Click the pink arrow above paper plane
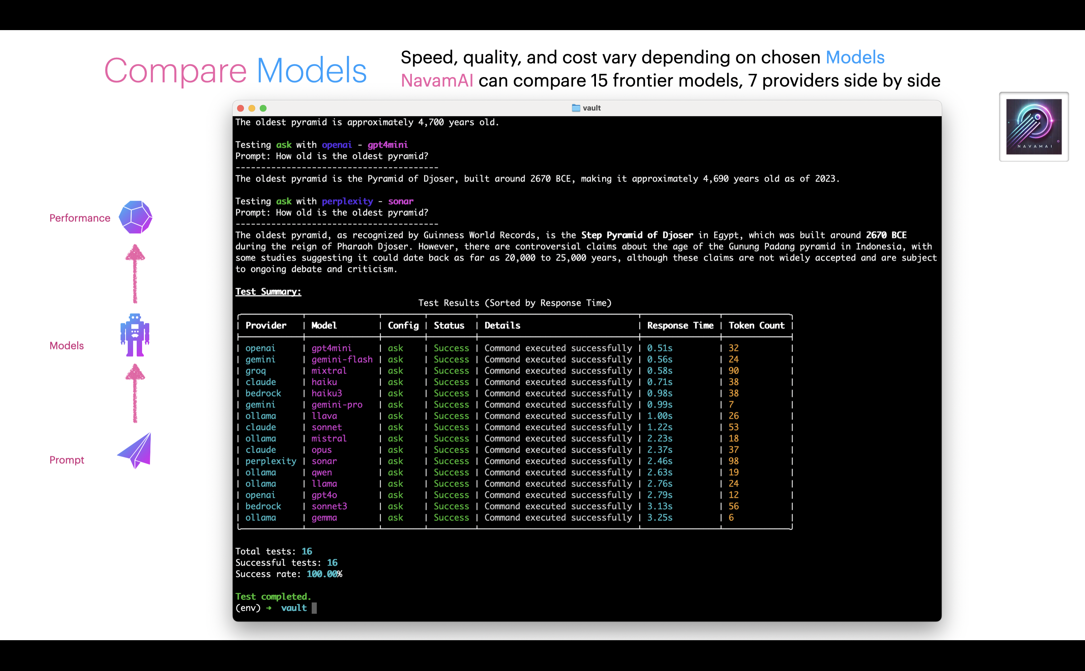Screen dimensions: 1085x671 pyautogui.click(x=135, y=393)
